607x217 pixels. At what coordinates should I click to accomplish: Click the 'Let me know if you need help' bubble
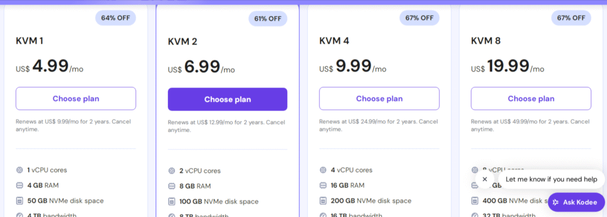[x=552, y=180]
